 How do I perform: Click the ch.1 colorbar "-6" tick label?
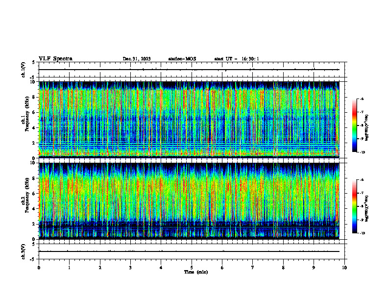tap(362, 99)
